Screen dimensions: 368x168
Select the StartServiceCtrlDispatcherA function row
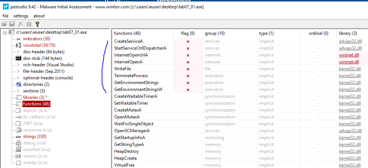240,48
